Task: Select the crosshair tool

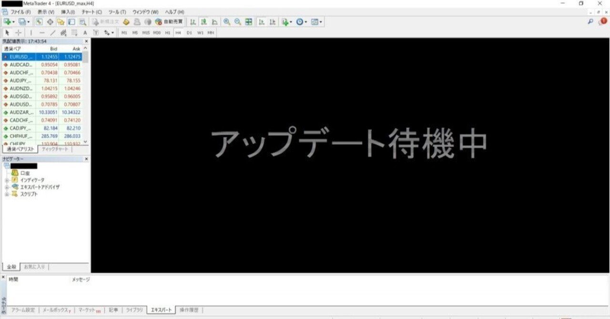Action: click(x=20, y=32)
